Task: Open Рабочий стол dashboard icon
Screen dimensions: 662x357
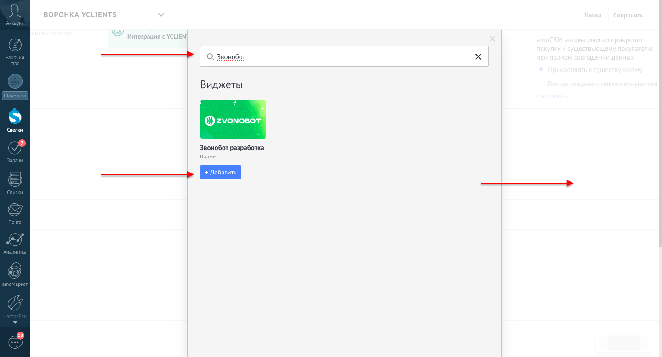Action: pyautogui.click(x=15, y=45)
